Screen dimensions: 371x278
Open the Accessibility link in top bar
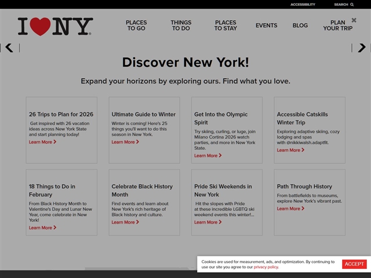coord(303,5)
